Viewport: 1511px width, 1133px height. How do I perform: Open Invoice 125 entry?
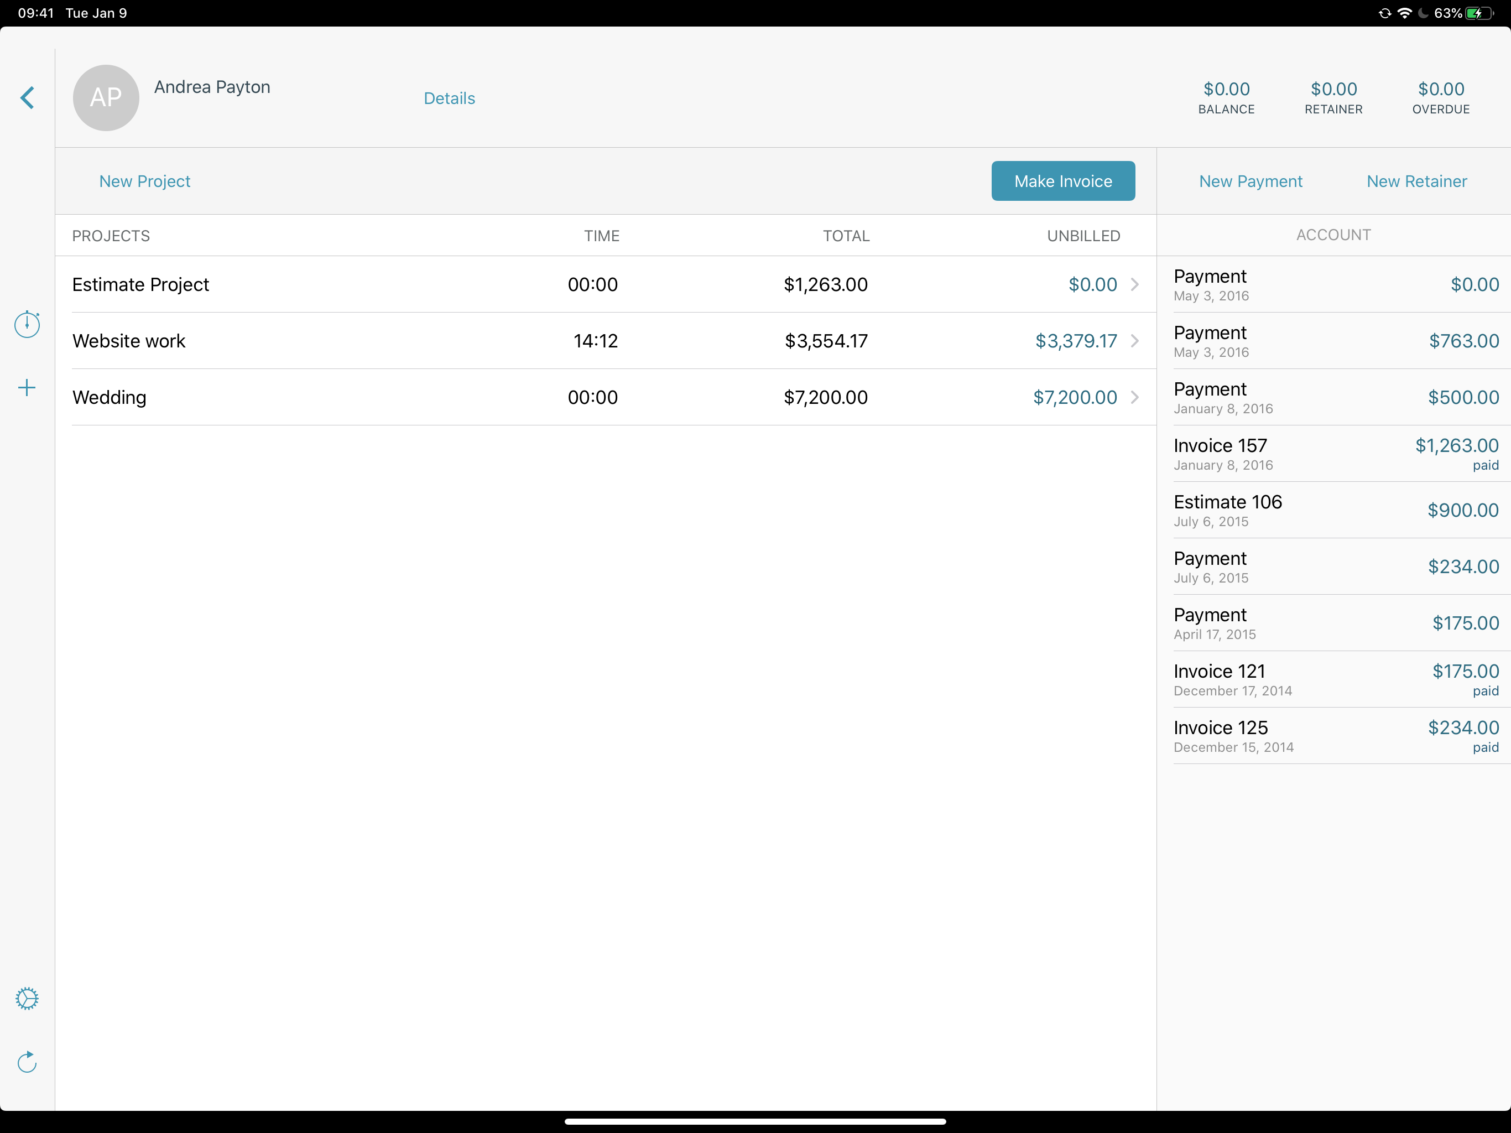point(1334,736)
